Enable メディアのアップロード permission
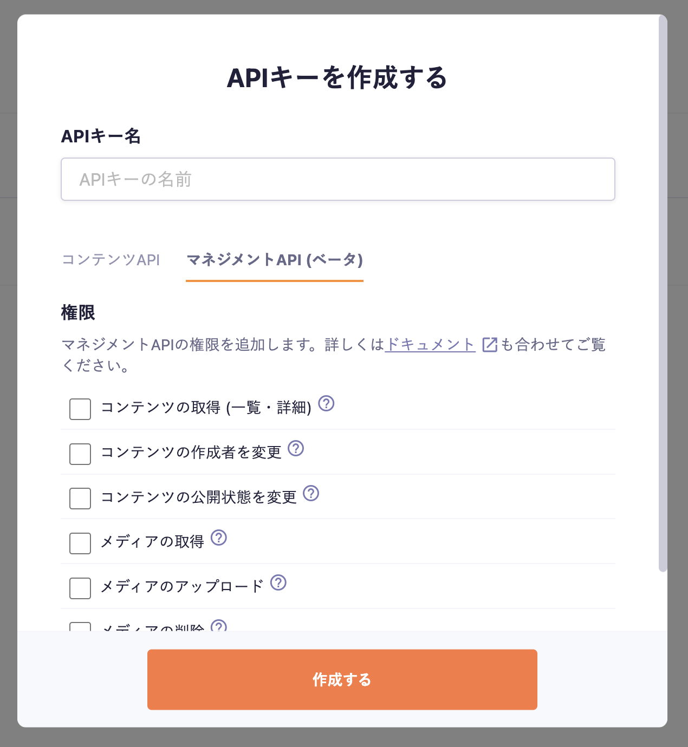 click(x=80, y=589)
